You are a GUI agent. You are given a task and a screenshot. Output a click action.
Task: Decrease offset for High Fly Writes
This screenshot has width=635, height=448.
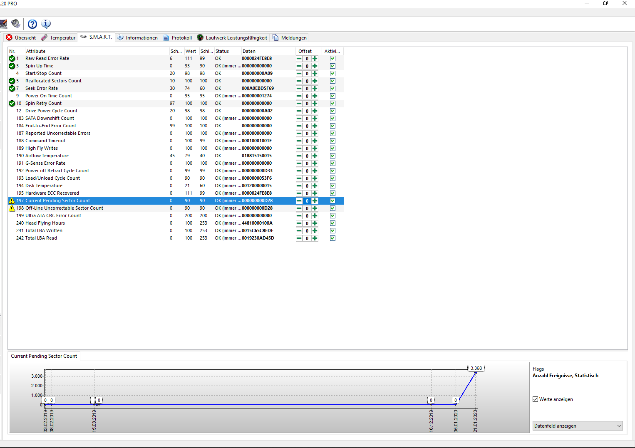pos(299,149)
